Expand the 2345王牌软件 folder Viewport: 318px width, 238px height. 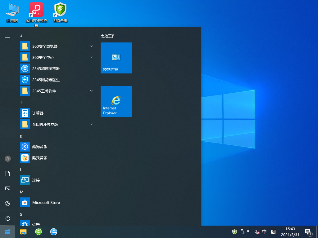point(91,91)
